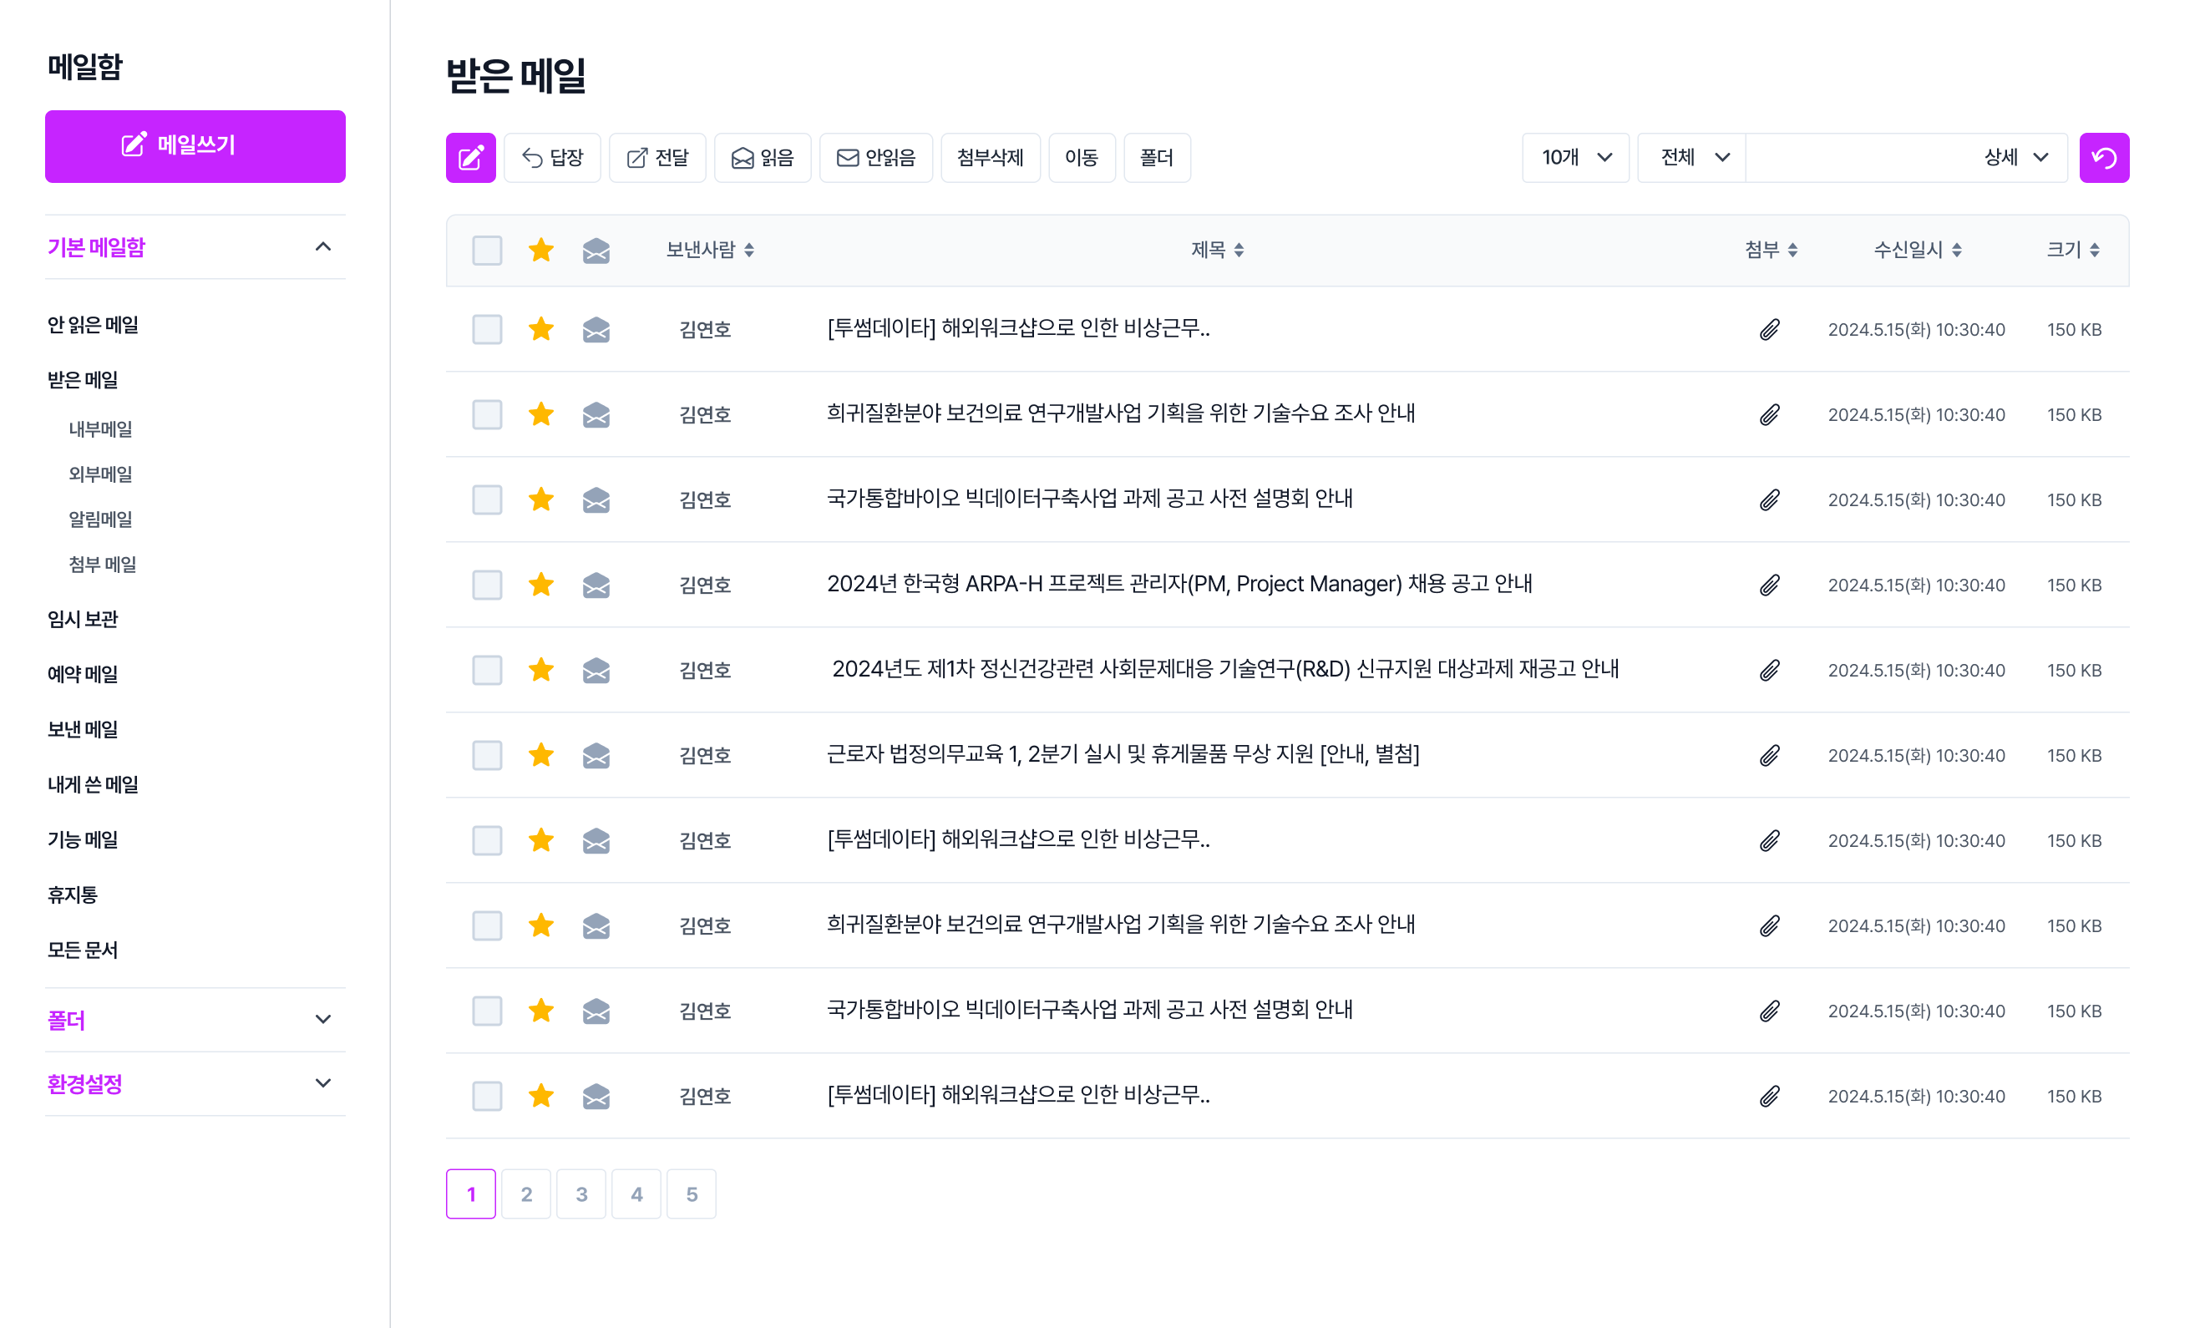Click the 답장 reply button

(x=552, y=159)
